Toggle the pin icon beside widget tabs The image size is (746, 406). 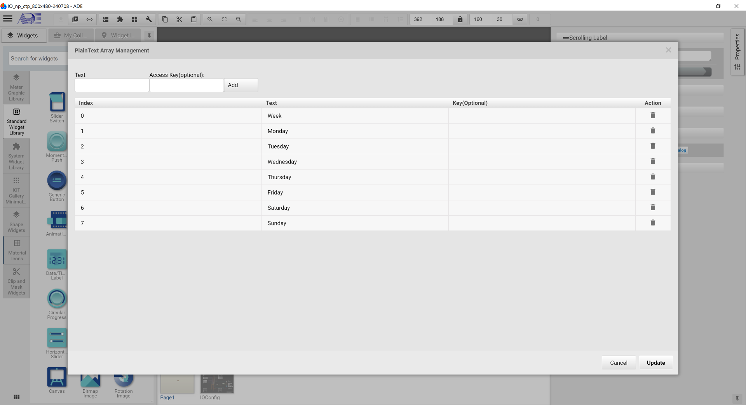click(x=149, y=35)
